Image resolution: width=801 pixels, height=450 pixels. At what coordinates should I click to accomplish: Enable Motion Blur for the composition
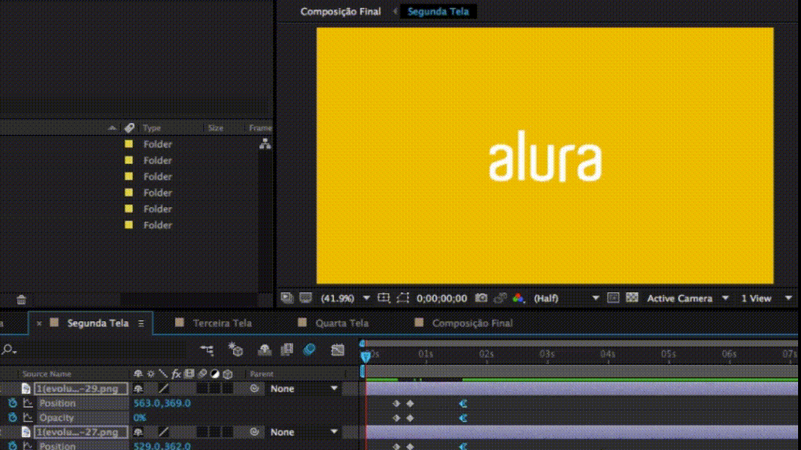pyautogui.click(x=309, y=350)
